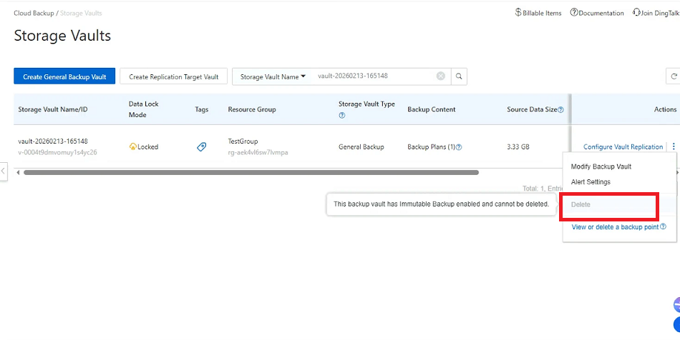680x340 pixels.
Task: Open Storage Vault Name filter dropdown
Action: click(273, 76)
